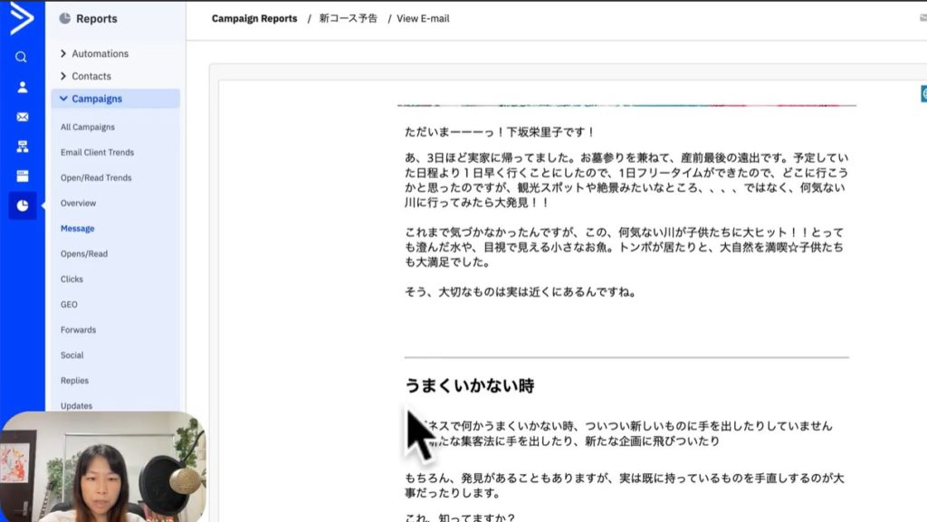Select the Reports pie chart icon
927x522 pixels.
[x=22, y=205]
